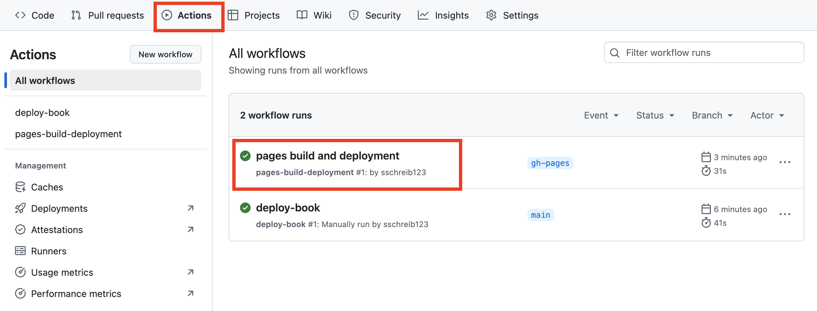Open Deployments via its external link icon
The height and width of the screenshot is (311, 817).
tap(190, 208)
